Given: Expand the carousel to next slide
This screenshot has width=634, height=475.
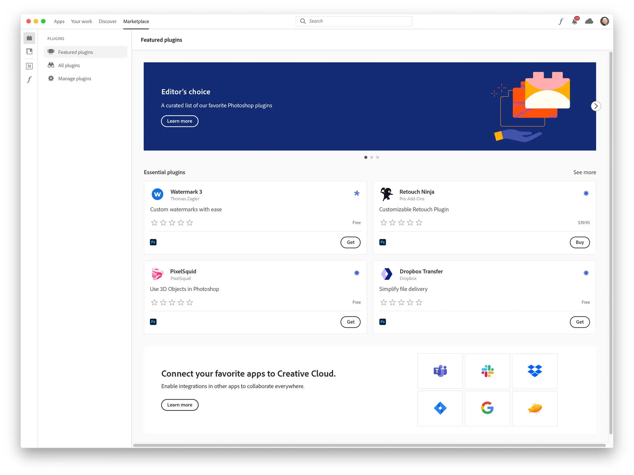Looking at the screenshot, I should pos(596,106).
